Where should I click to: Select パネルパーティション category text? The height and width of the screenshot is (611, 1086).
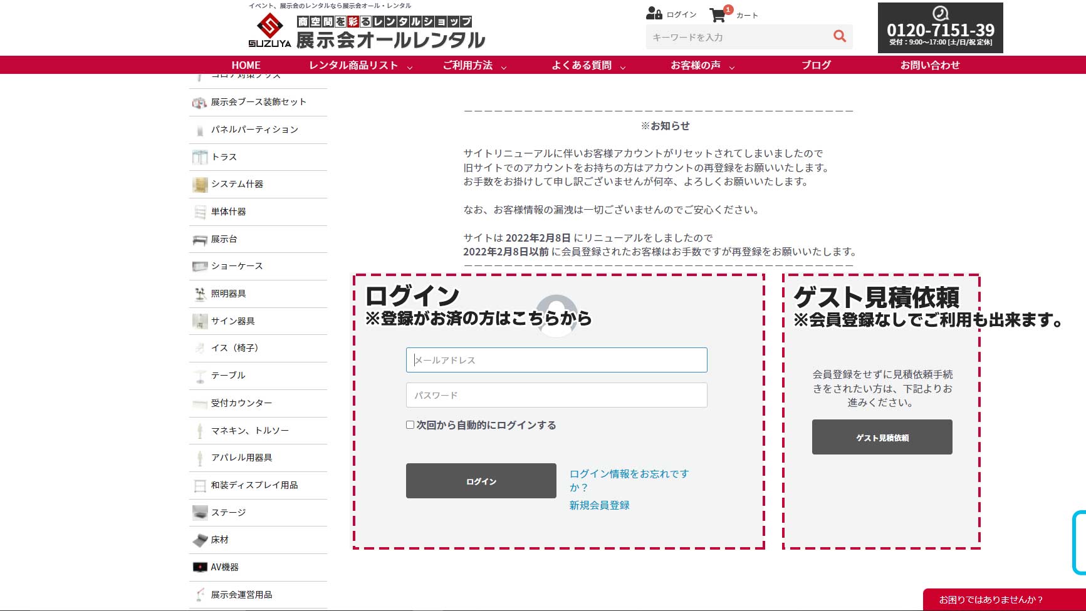click(x=254, y=130)
